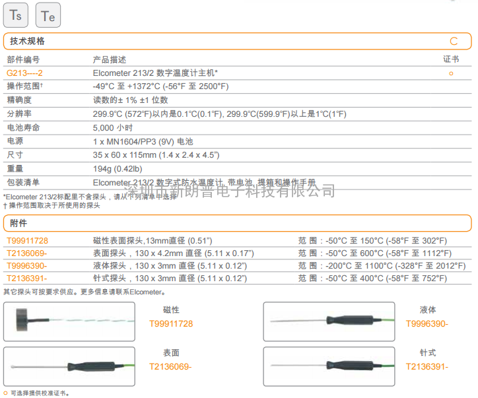Select the needle probe product image
This screenshot has width=478, height=398.
(329, 366)
